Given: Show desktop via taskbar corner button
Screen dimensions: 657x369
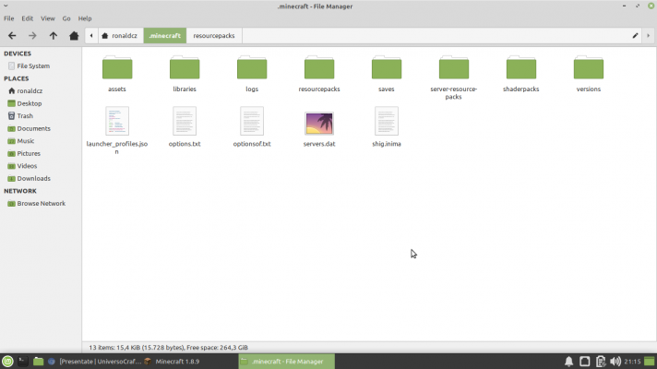Looking at the screenshot, I should coord(650,361).
